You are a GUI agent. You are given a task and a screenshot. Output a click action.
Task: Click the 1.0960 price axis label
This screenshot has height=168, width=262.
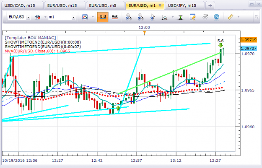(x=248, y=127)
